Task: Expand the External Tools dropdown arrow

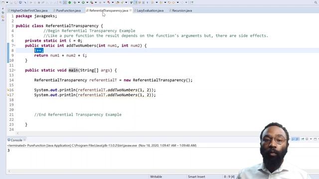Action: pyautogui.click(x=96, y=2)
